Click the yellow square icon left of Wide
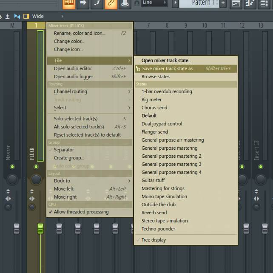The height and width of the screenshot is (273, 273). coord(26,17)
